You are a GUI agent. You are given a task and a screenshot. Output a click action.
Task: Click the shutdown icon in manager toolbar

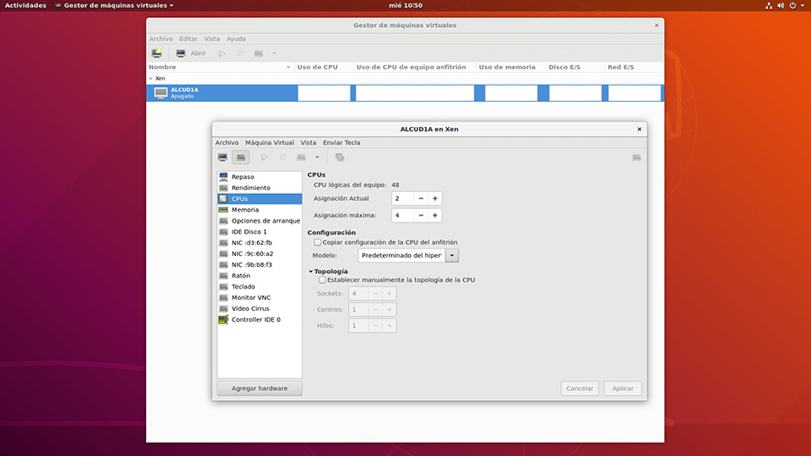click(x=259, y=53)
